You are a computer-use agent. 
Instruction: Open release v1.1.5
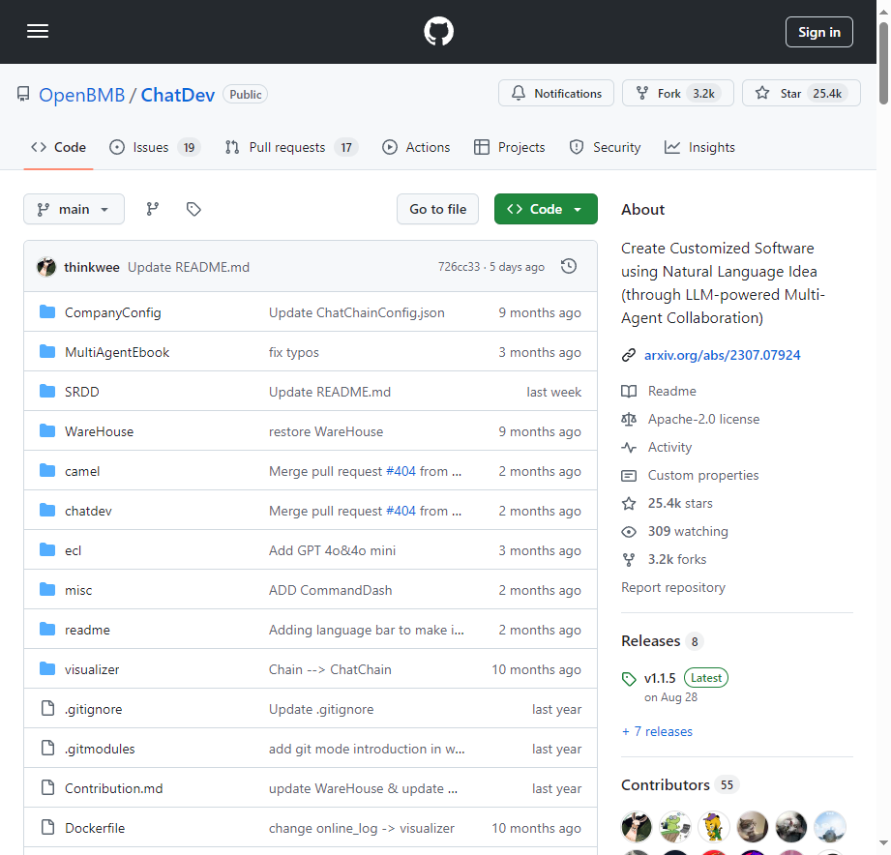tap(660, 678)
